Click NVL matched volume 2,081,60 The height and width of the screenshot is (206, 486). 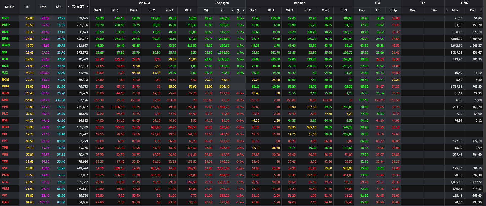pos(223,168)
